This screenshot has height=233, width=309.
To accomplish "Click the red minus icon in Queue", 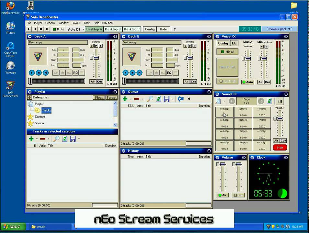I will coord(137,99).
